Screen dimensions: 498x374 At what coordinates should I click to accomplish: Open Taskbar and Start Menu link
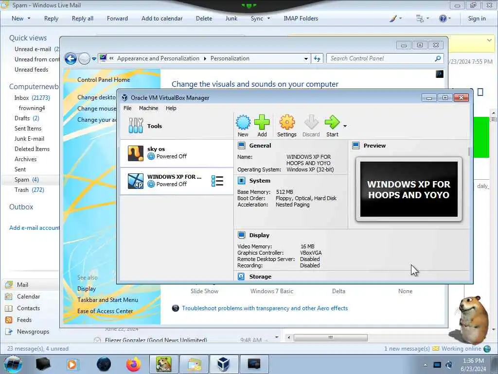[x=107, y=300]
